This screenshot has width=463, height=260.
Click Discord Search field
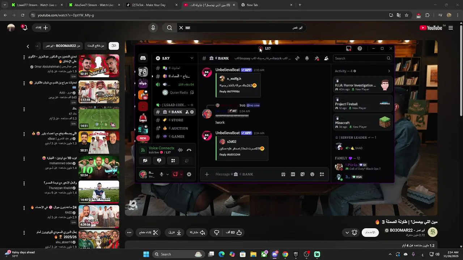click(362, 58)
